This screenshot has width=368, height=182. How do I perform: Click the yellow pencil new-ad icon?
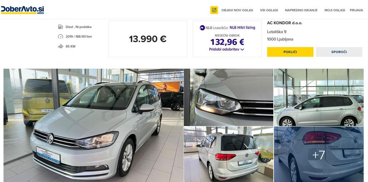[214, 10]
